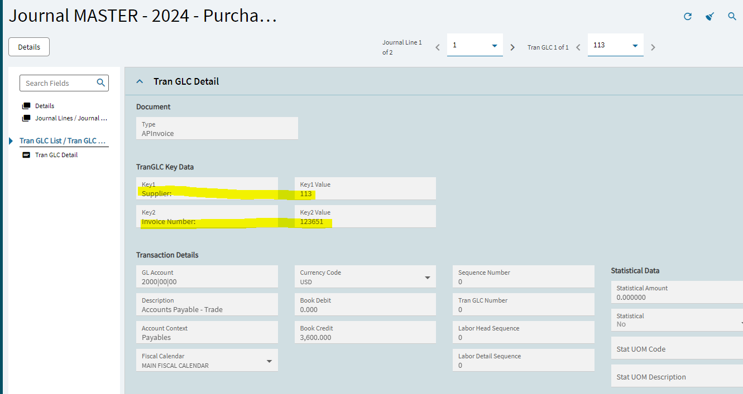Click the Stat UOM Code field

pyautogui.click(x=677, y=349)
